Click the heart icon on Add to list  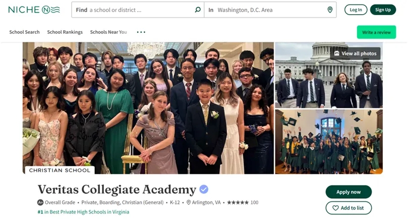(335, 208)
